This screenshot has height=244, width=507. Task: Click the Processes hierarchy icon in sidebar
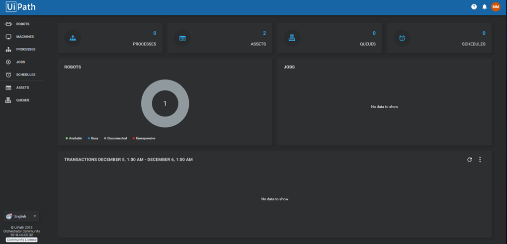8,50
